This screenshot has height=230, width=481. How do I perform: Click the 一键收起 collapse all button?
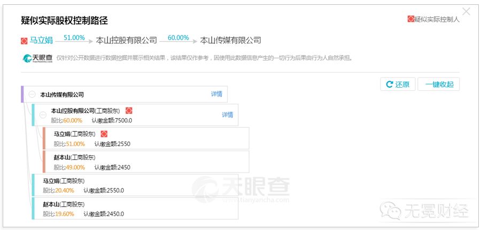tap(439, 84)
